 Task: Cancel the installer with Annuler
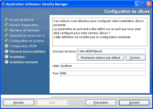(x=19, y=103)
